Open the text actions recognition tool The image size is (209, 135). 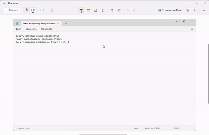[119, 10]
